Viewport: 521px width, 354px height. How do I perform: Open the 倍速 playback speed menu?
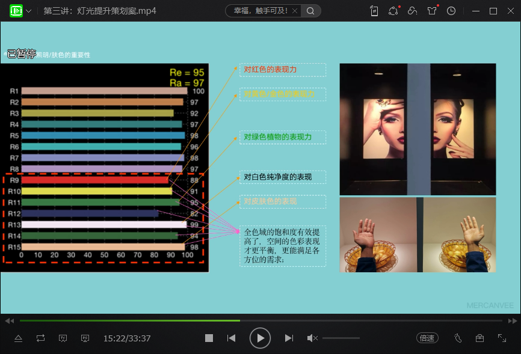pyautogui.click(x=427, y=338)
